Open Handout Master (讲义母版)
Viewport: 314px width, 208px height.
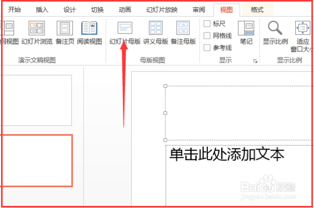click(155, 33)
